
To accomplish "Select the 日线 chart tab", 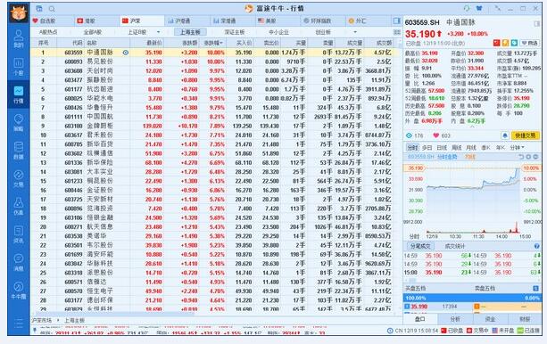I will pyautogui.click(x=442, y=148).
